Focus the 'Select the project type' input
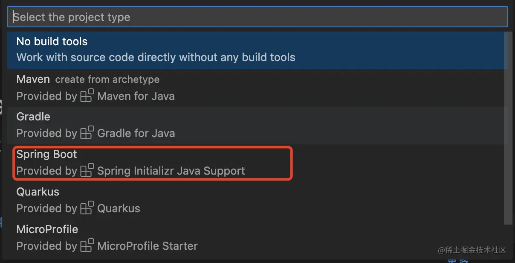This screenshot has height=263, width=515. point(257,17)
